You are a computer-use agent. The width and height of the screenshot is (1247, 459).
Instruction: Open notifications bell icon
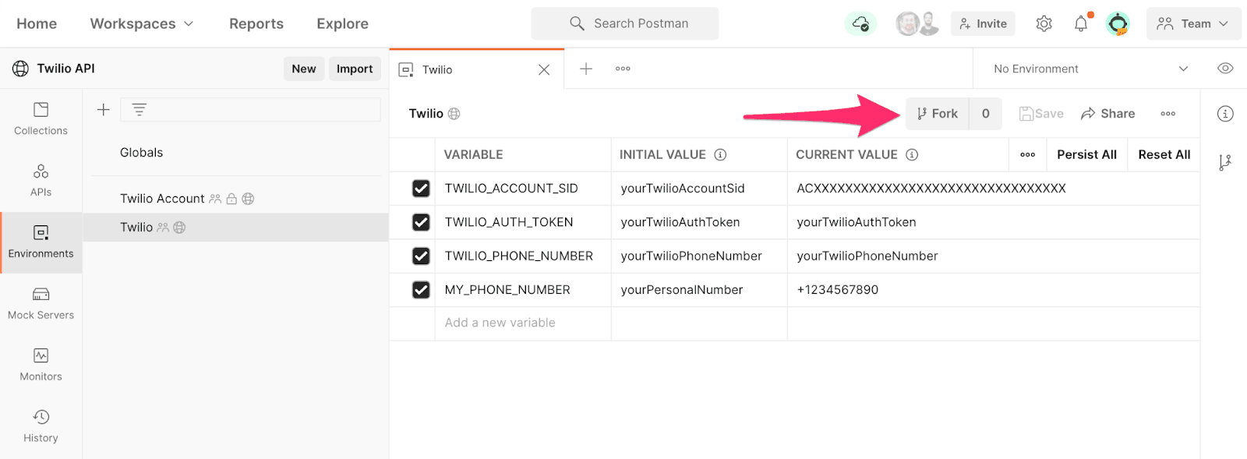coord(1081,23)
